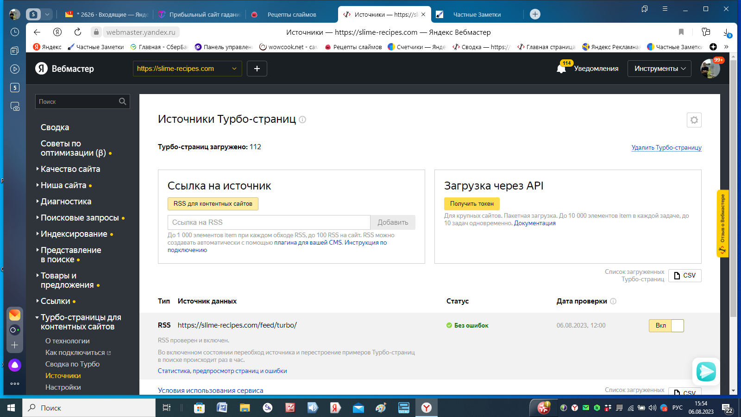Add a new site with the plus button

pos(257,69)
